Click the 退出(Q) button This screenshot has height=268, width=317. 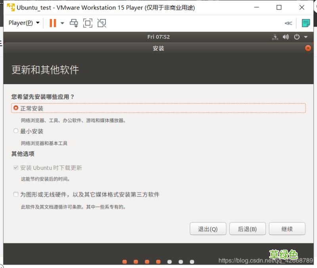208,229
